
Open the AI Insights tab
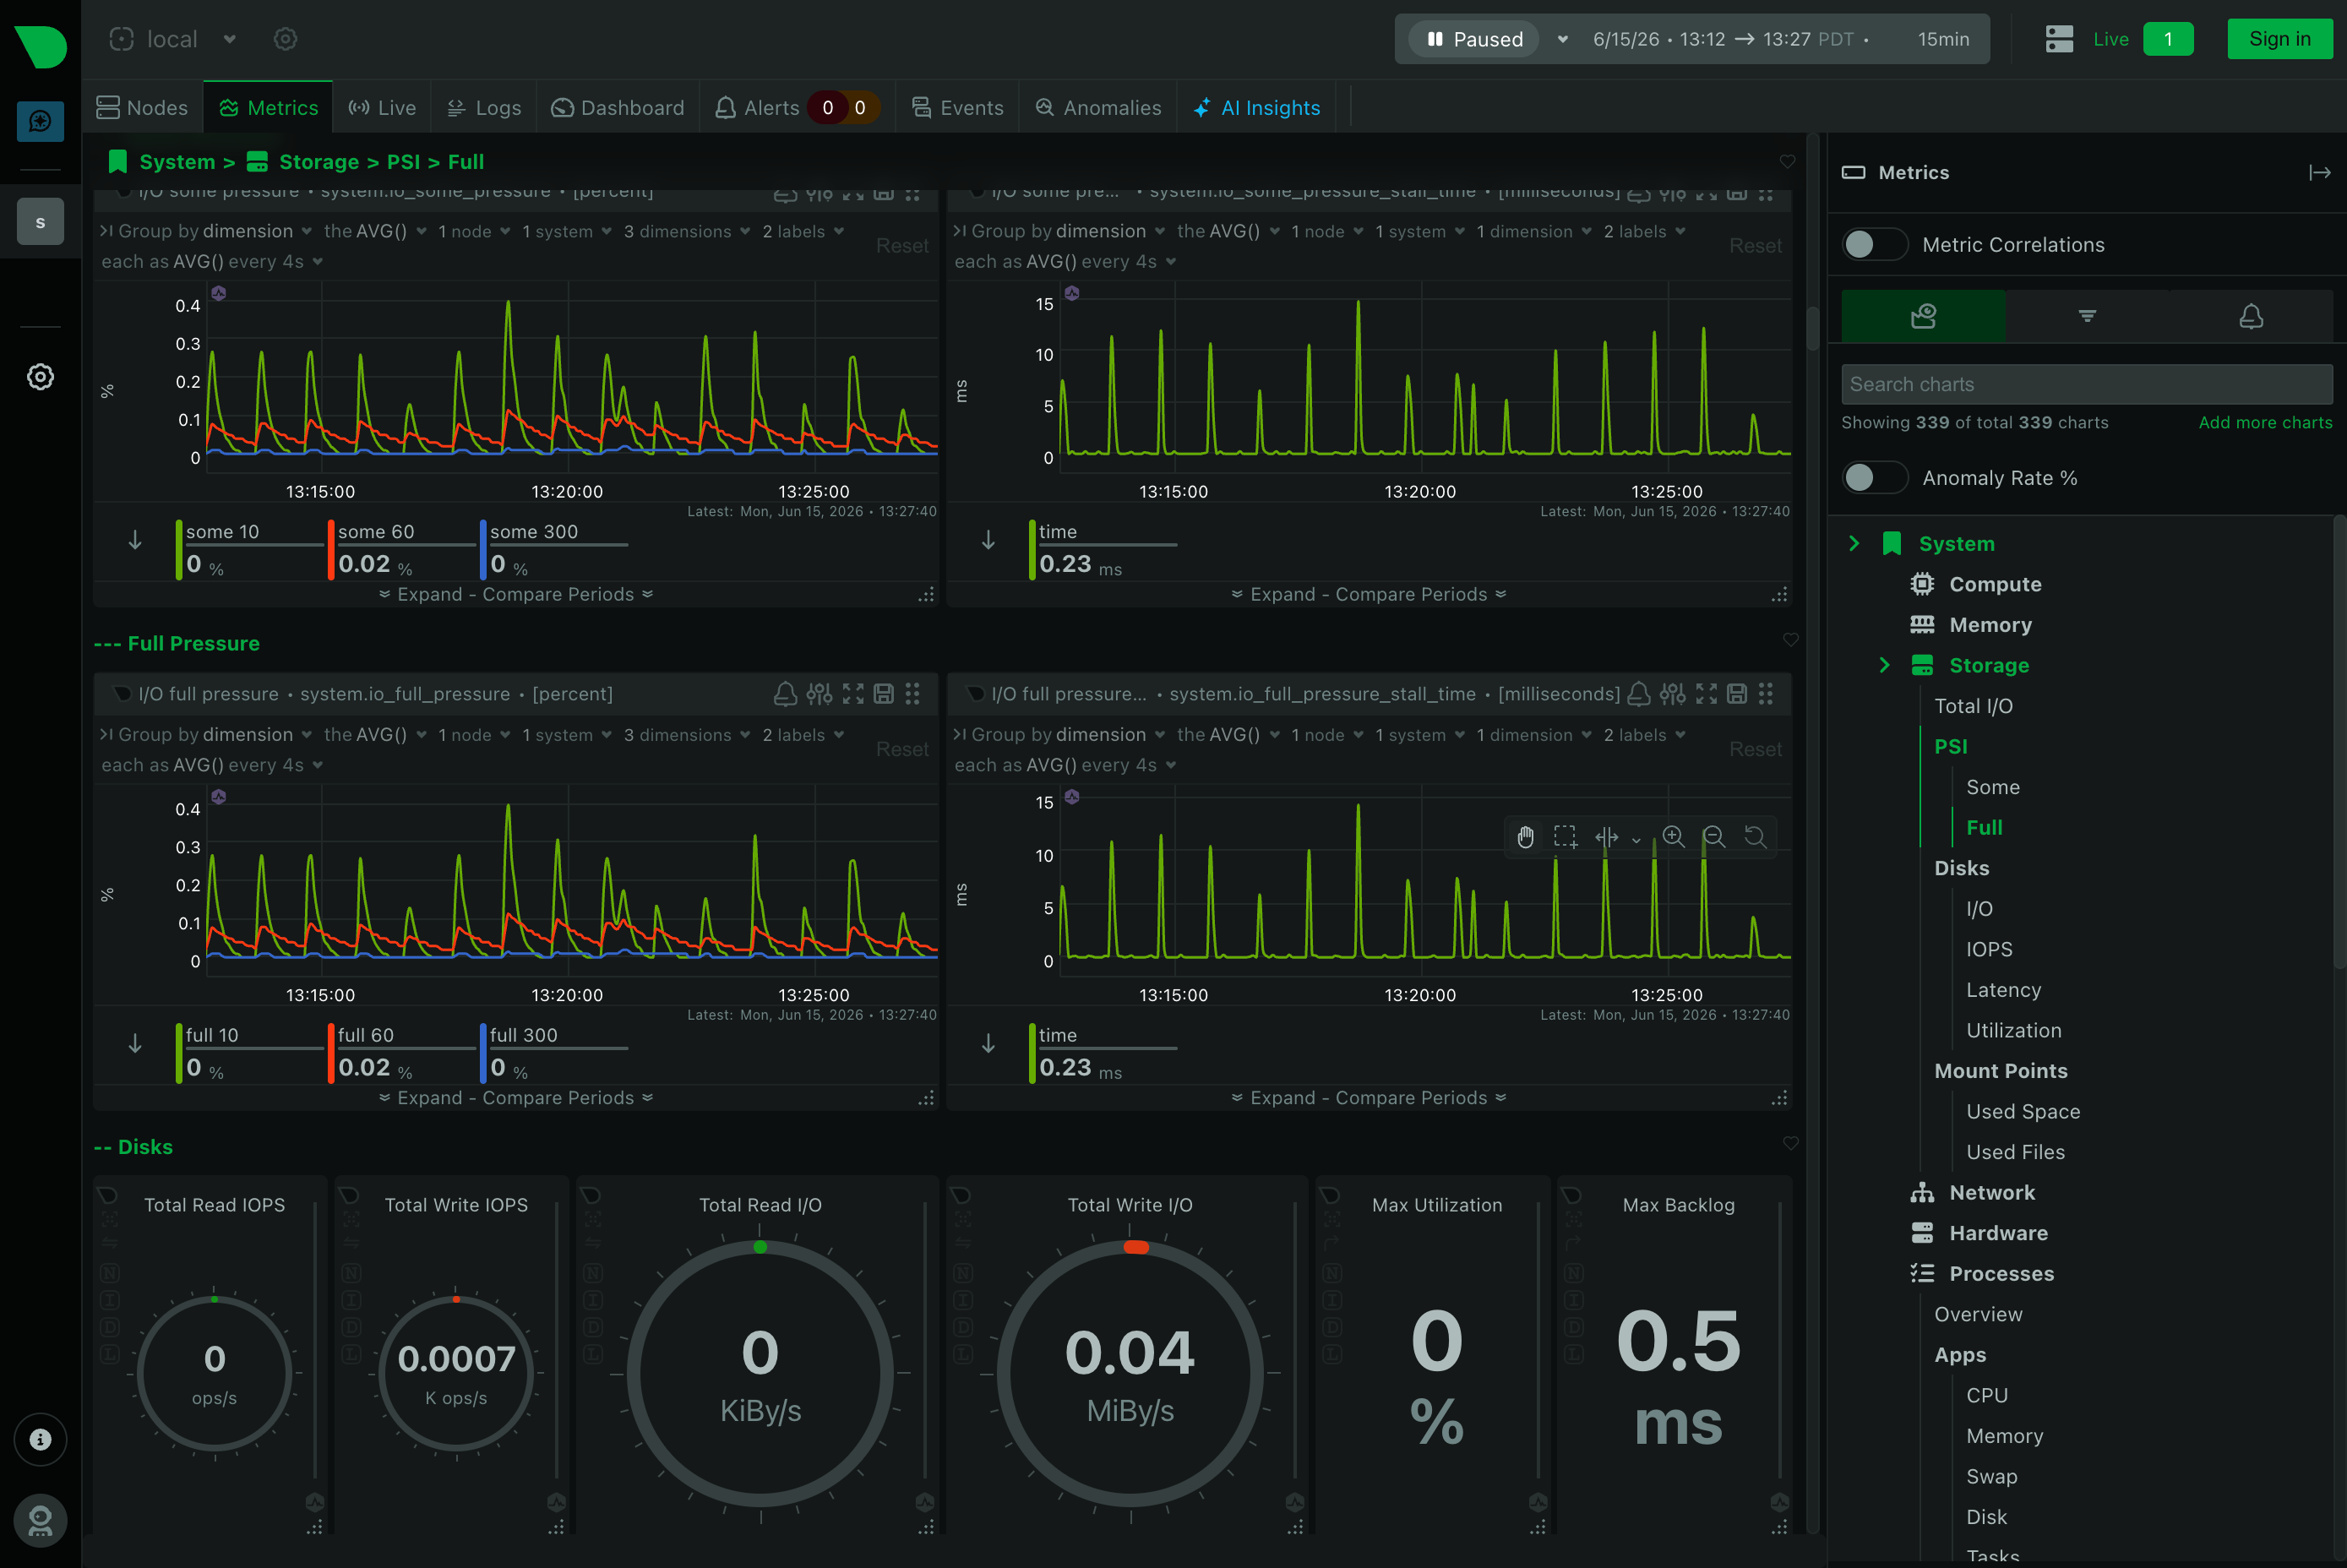click(x=1257, y=107)
